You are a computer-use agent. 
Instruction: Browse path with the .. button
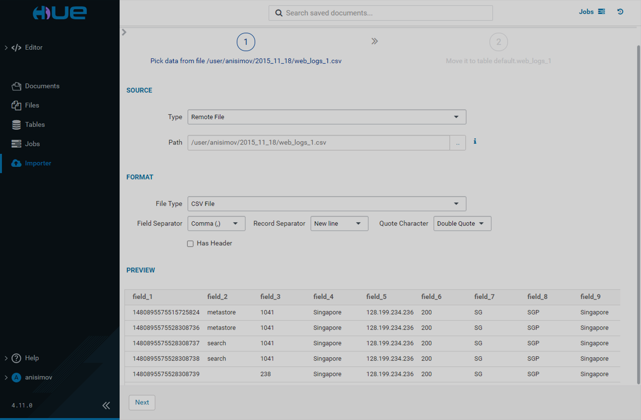coord(458,143)
